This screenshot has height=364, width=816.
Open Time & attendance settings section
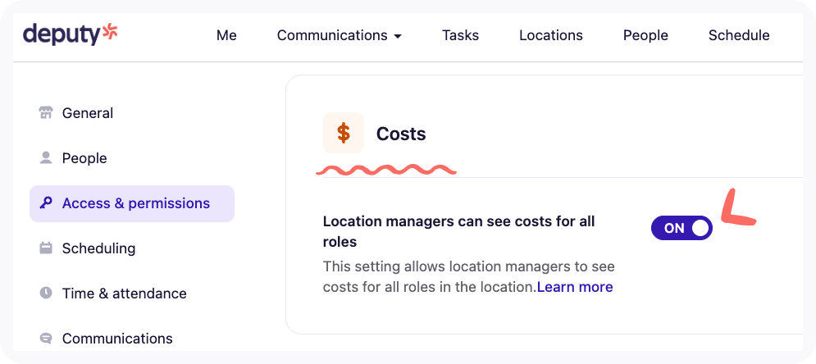(124, 293)
